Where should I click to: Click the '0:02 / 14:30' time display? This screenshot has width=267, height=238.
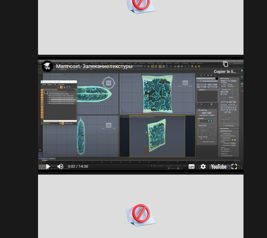[x=78, y=166]
